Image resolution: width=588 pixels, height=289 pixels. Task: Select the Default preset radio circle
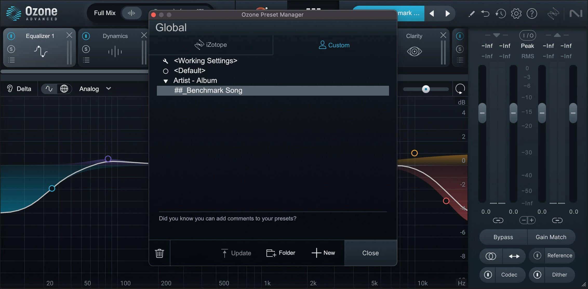point(166,71)
